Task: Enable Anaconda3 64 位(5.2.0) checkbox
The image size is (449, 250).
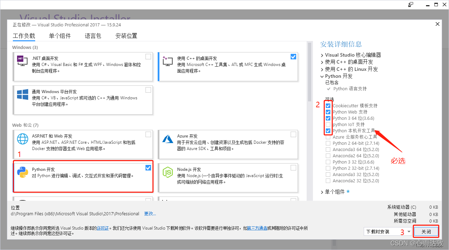Action: [328, 149]
